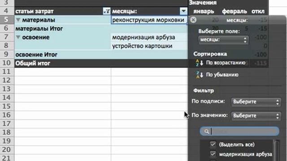The width and height of the screenshot is (287, 161).
Task: Open the статьи затрат filter dropdown
Action: pos(107,11)
